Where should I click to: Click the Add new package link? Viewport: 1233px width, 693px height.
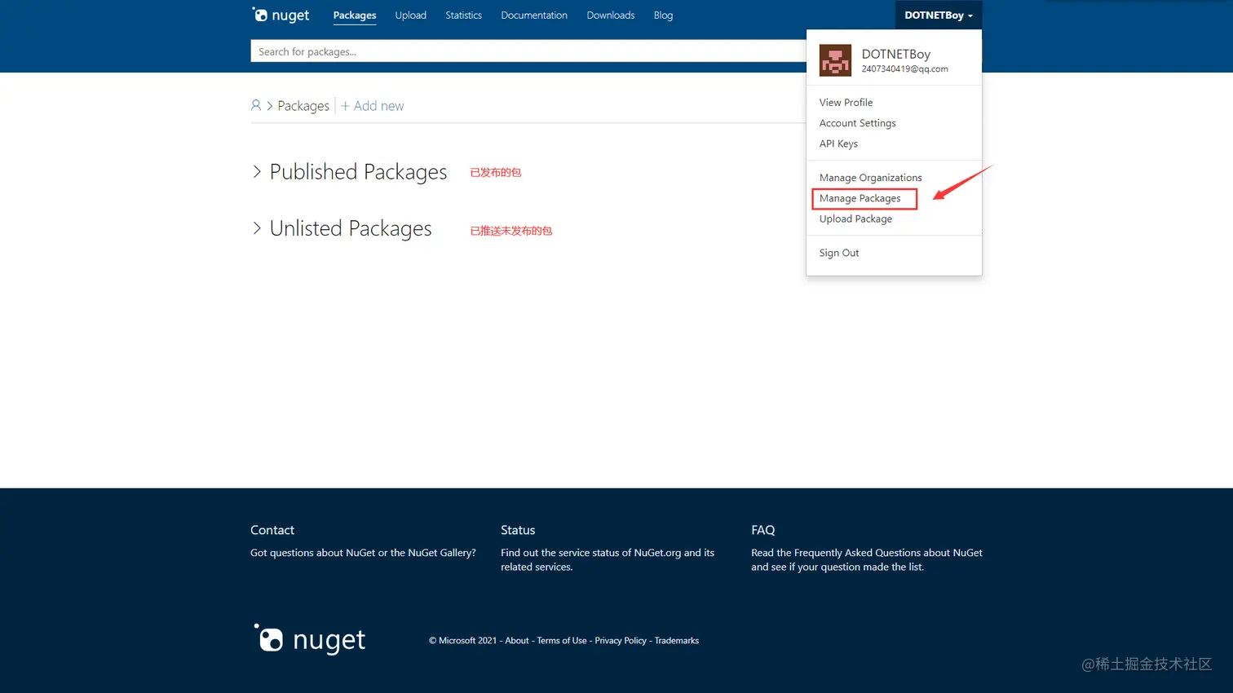click(x=373, y=106)
